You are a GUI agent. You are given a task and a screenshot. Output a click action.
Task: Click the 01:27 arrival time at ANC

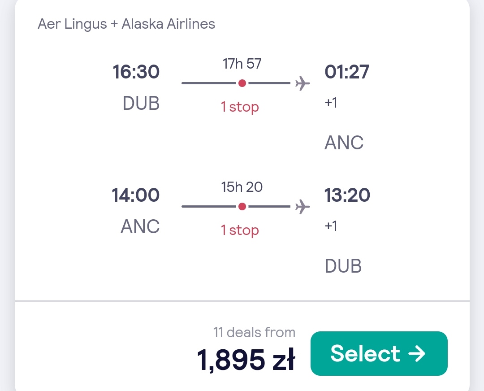click(347, 72)
